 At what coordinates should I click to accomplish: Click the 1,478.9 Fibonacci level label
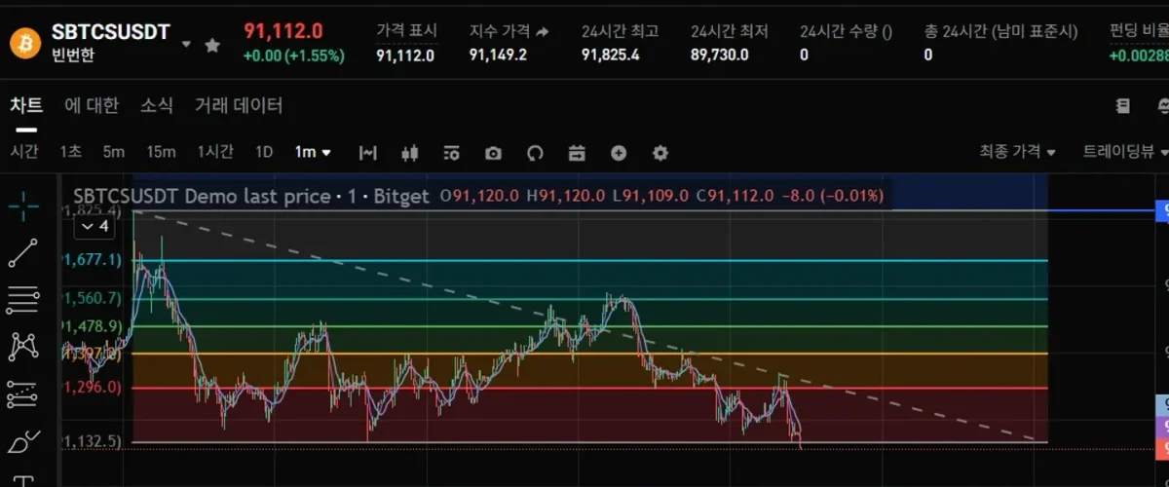coord(94,326)
